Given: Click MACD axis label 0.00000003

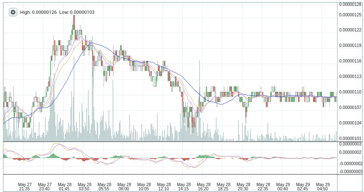Looking at the screenshot, I should pos(350,144).
